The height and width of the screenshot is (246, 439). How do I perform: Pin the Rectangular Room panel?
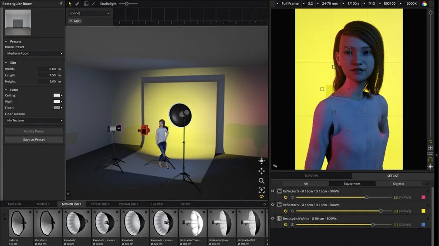(61, 3)
